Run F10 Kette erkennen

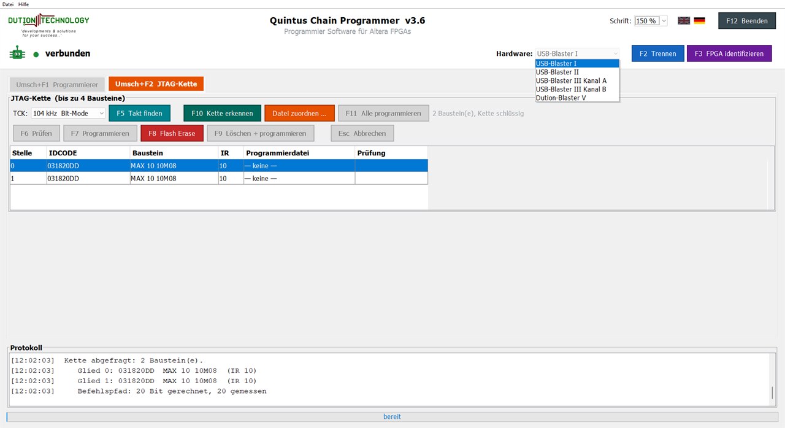[x=222, y=114]
